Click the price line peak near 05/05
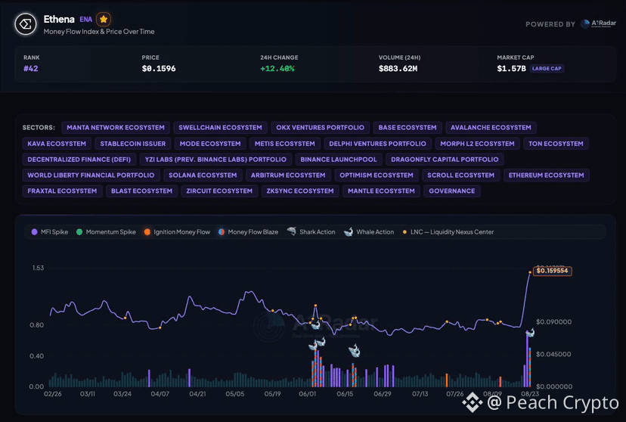Viewport: 626px width, 422px height. point(249,292)
